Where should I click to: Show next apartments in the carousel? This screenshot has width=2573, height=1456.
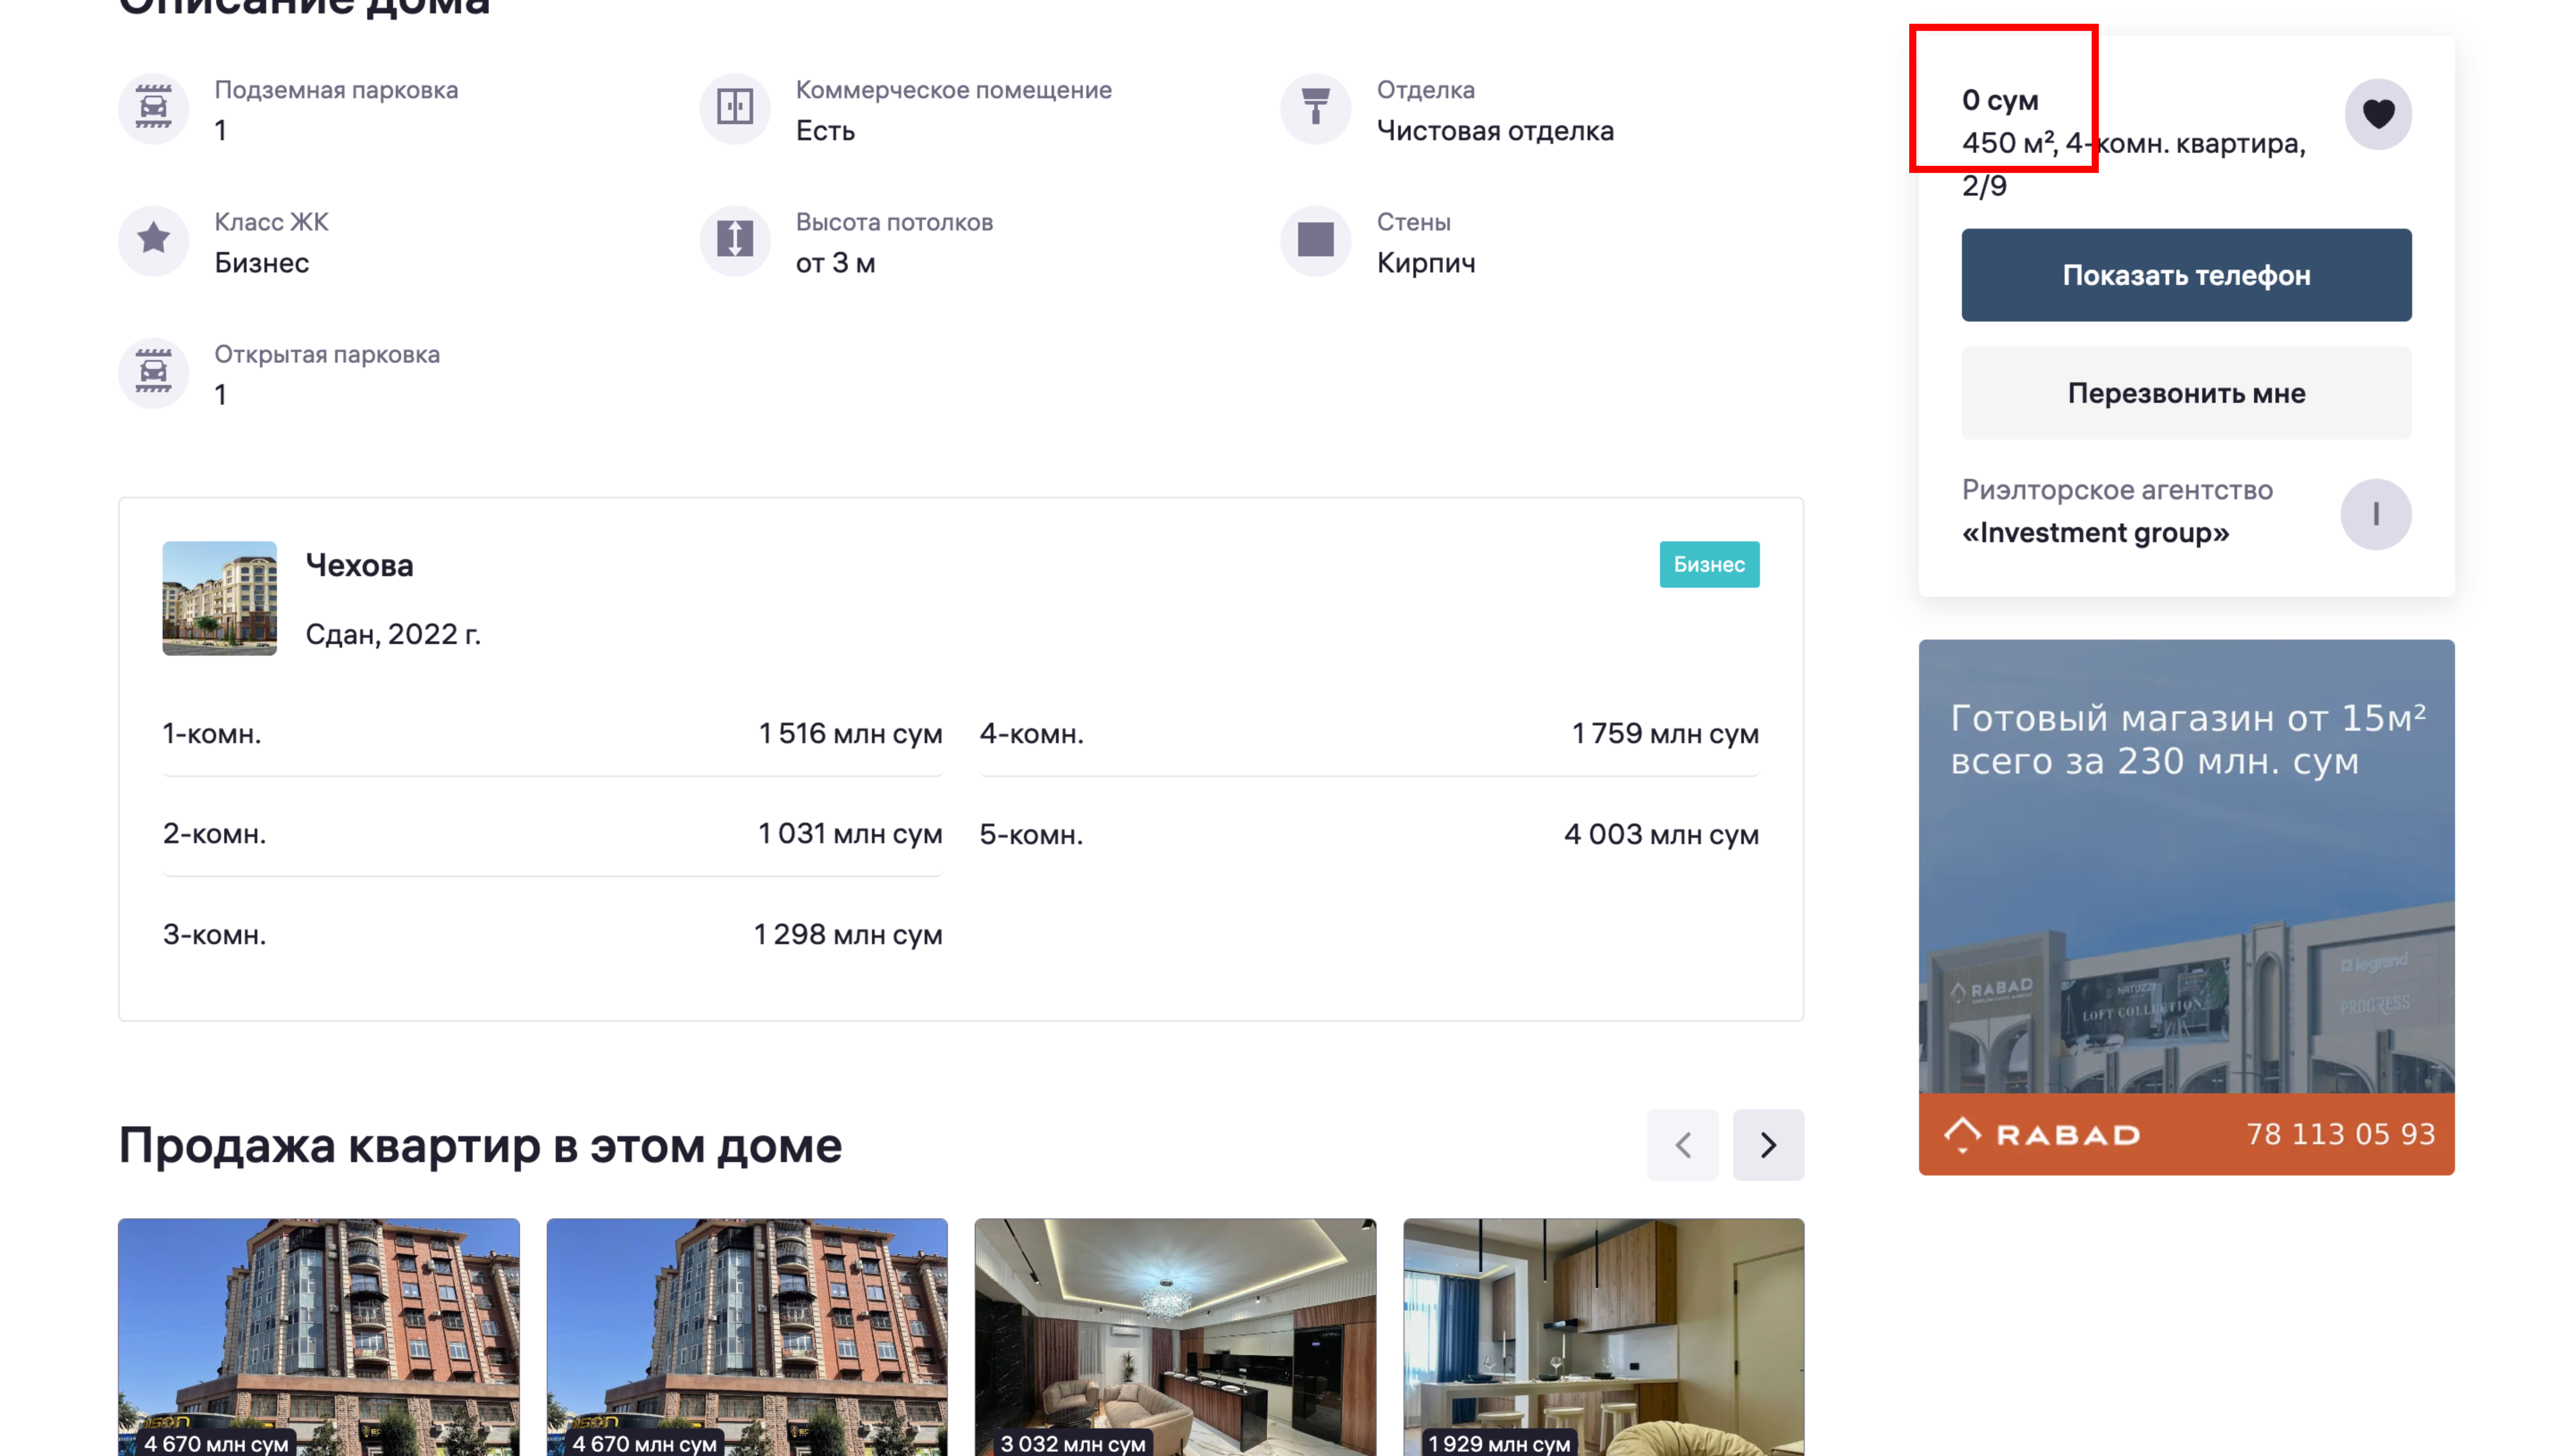1767,1145
